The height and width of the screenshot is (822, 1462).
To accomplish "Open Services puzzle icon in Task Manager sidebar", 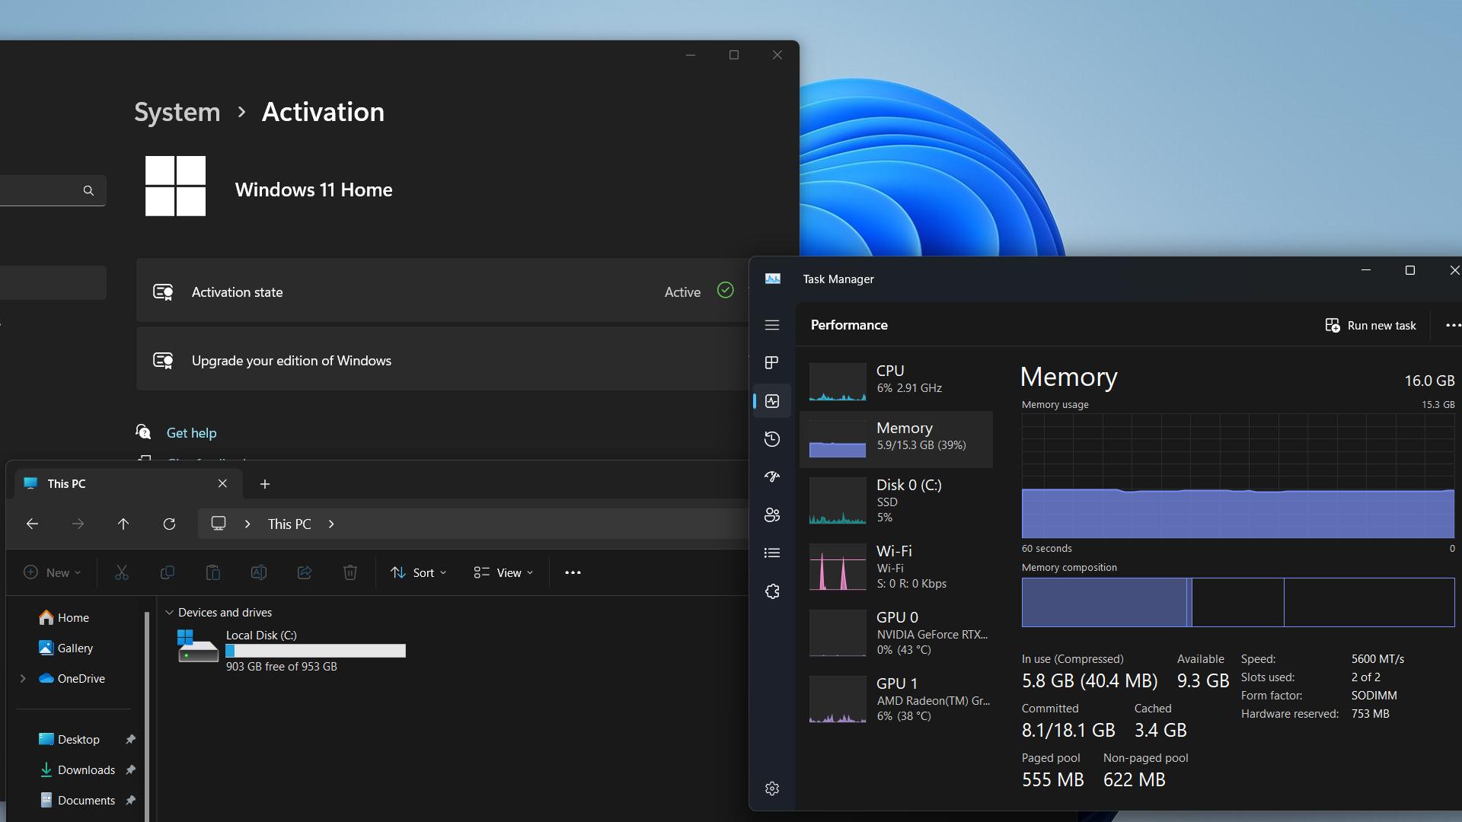I will tap(771, 591).
